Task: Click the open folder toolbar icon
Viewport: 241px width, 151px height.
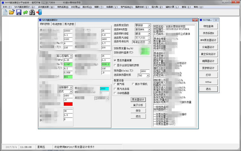Action: tap(12, 12)
